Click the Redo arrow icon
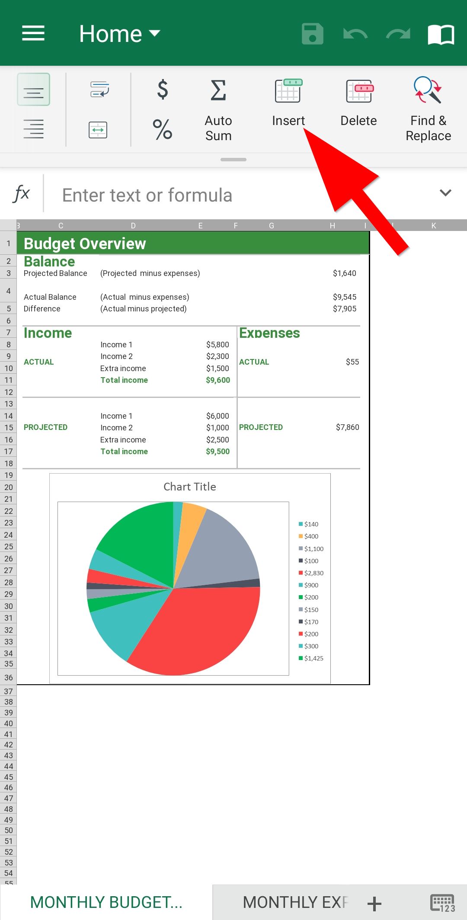Image resolution: width=467 pixels, height=920 pixels. click(x=398, y=34)
